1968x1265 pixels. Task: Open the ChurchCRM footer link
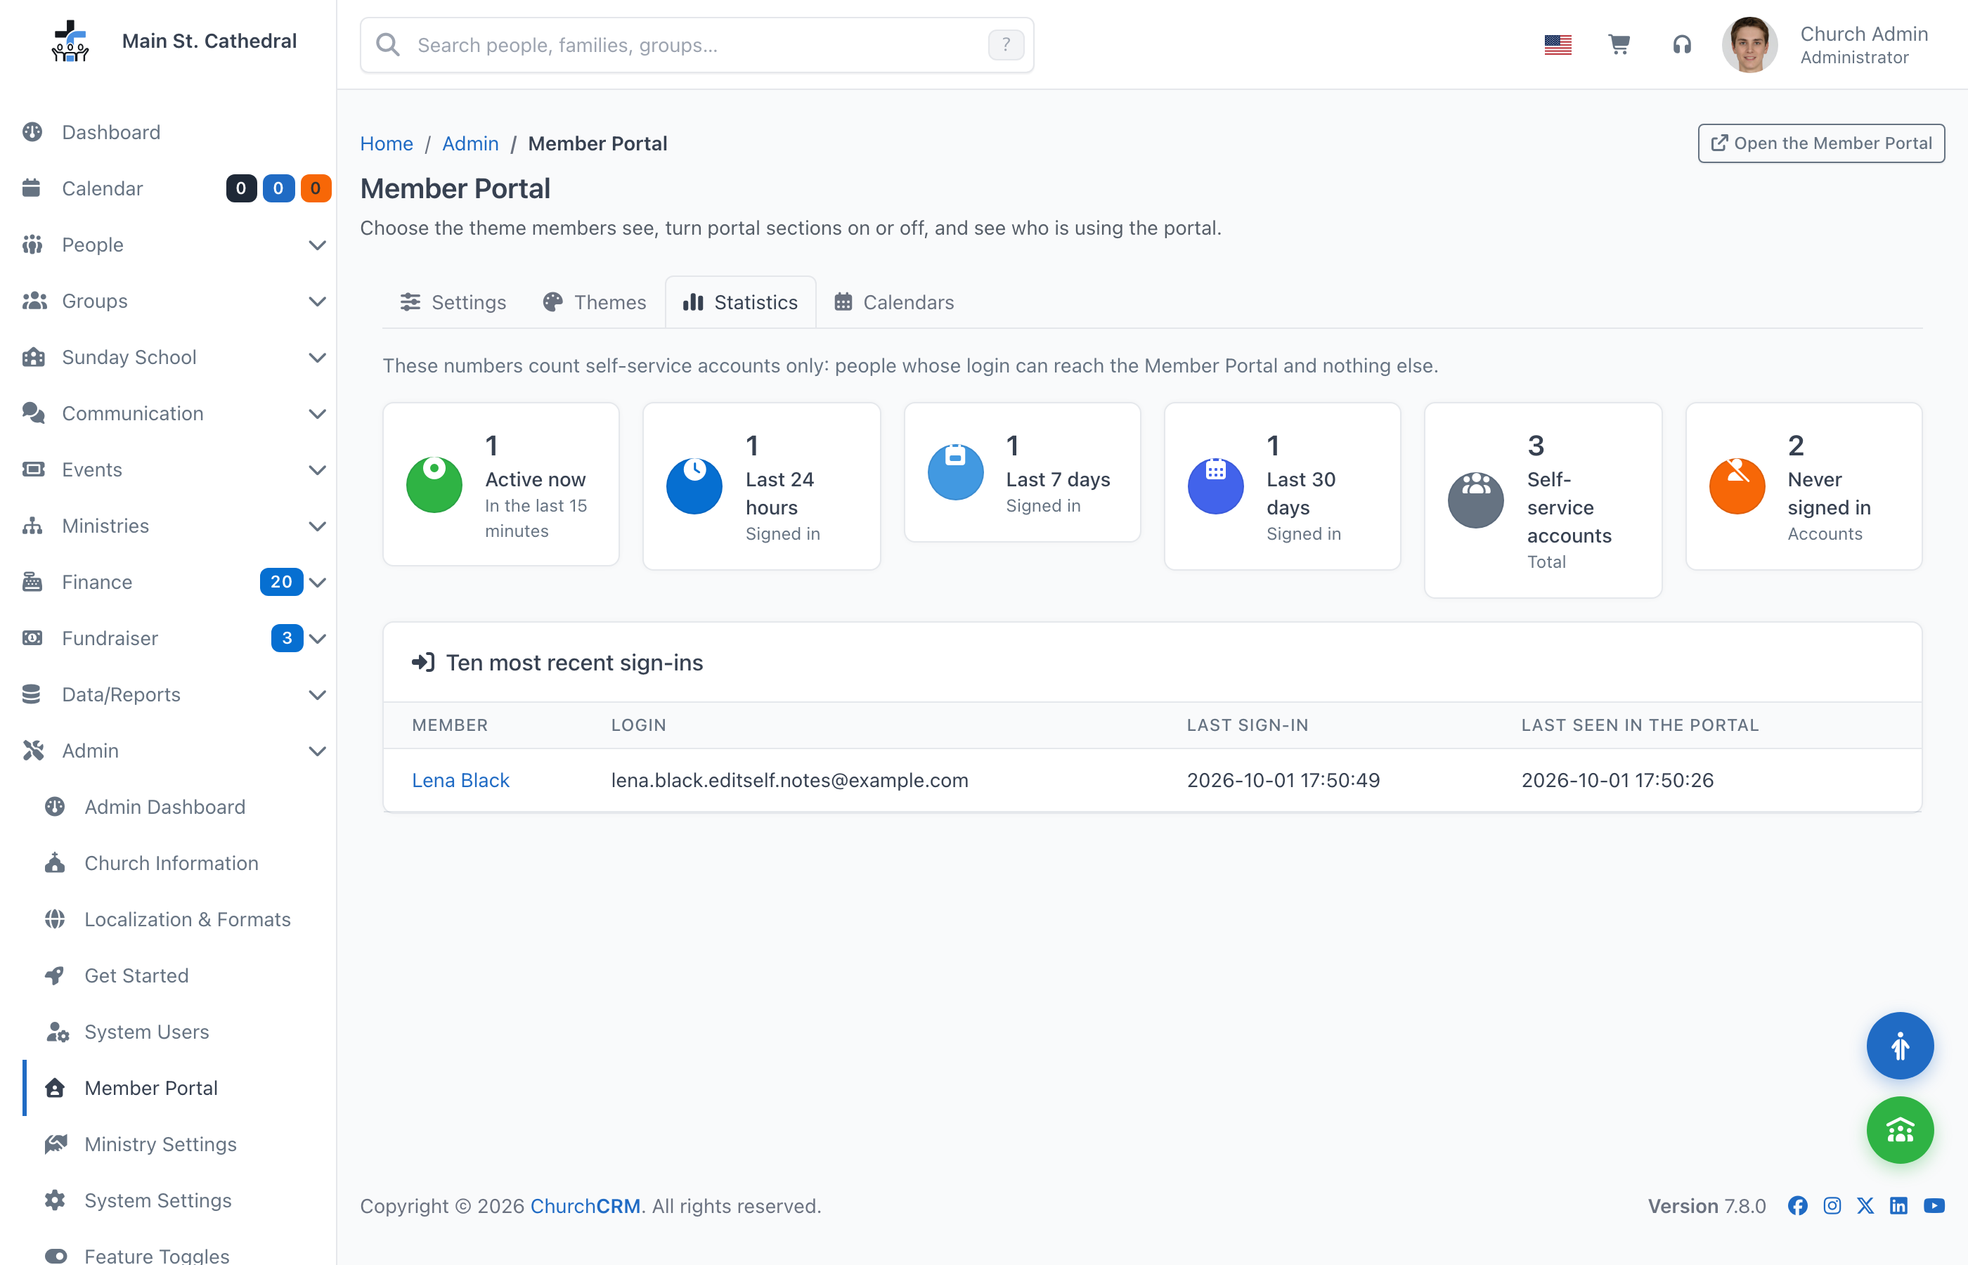click(585, 1206)
